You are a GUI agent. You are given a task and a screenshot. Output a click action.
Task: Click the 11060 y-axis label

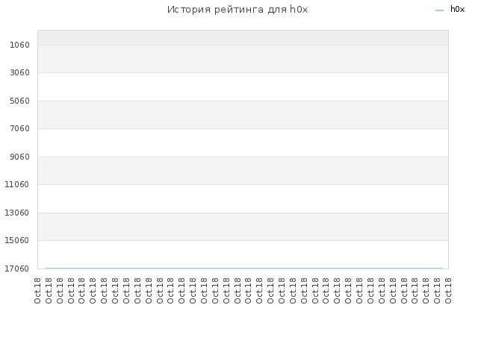[x=16, y=184]
